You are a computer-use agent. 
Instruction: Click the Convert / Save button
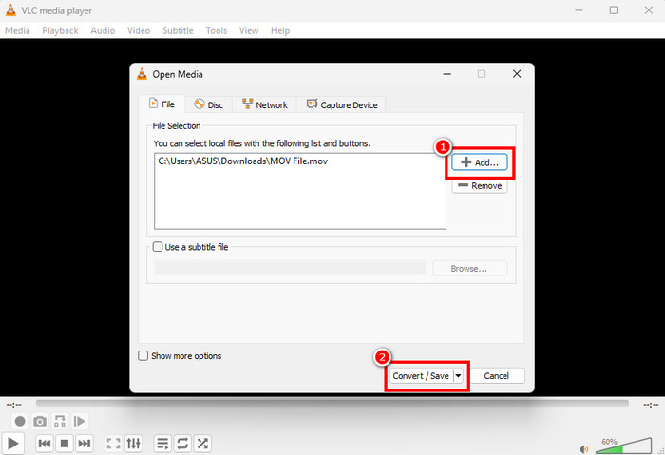point(421,376)
